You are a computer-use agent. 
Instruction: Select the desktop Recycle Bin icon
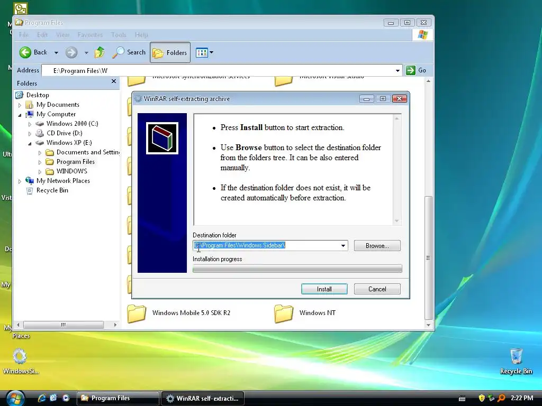[x=516, y=362]
